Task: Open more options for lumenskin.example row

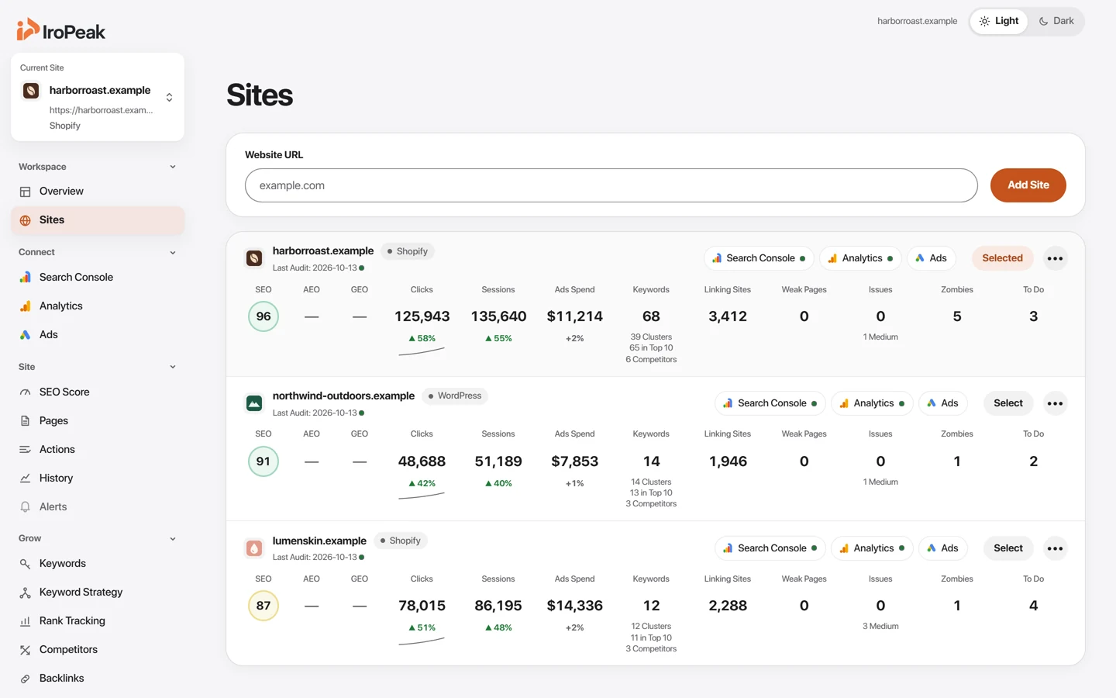Action: 1055,548
